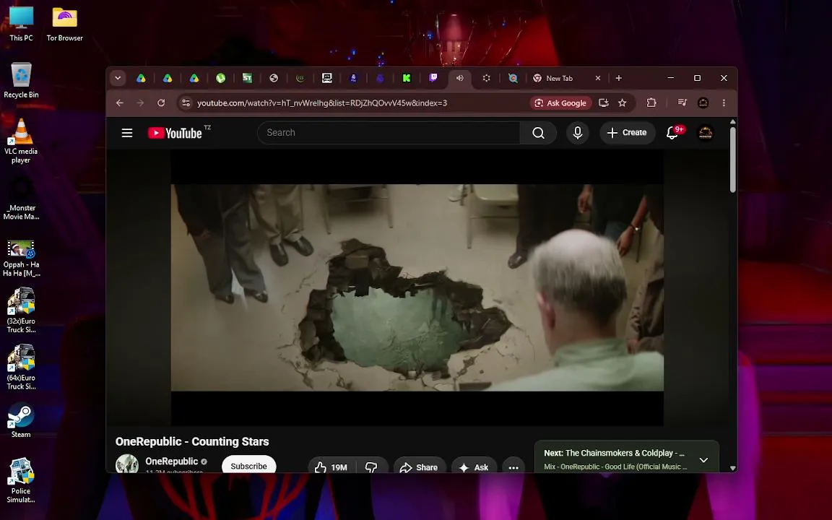Install app icon in address bar
Image resolution: width=832 pixels, height=520 pixels.
click(x=603, y=103)
